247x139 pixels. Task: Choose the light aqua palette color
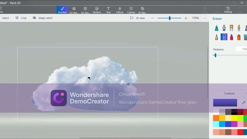(216, 124)
